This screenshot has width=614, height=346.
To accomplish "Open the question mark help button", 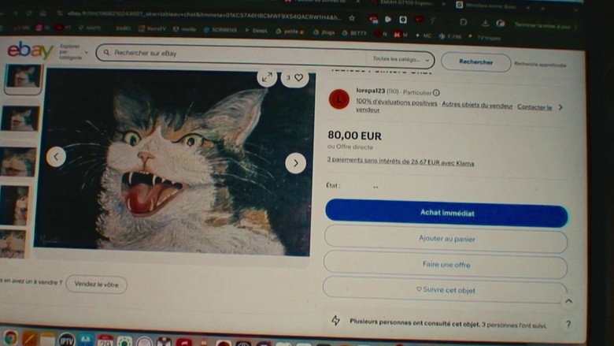I will 568,324.
